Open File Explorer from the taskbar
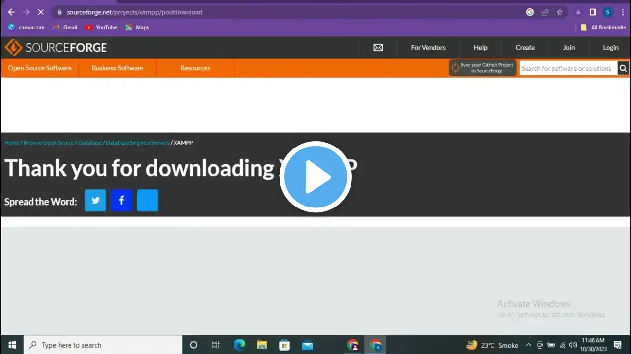The height and width of the screenshot is (354, 631). (262, 345)
